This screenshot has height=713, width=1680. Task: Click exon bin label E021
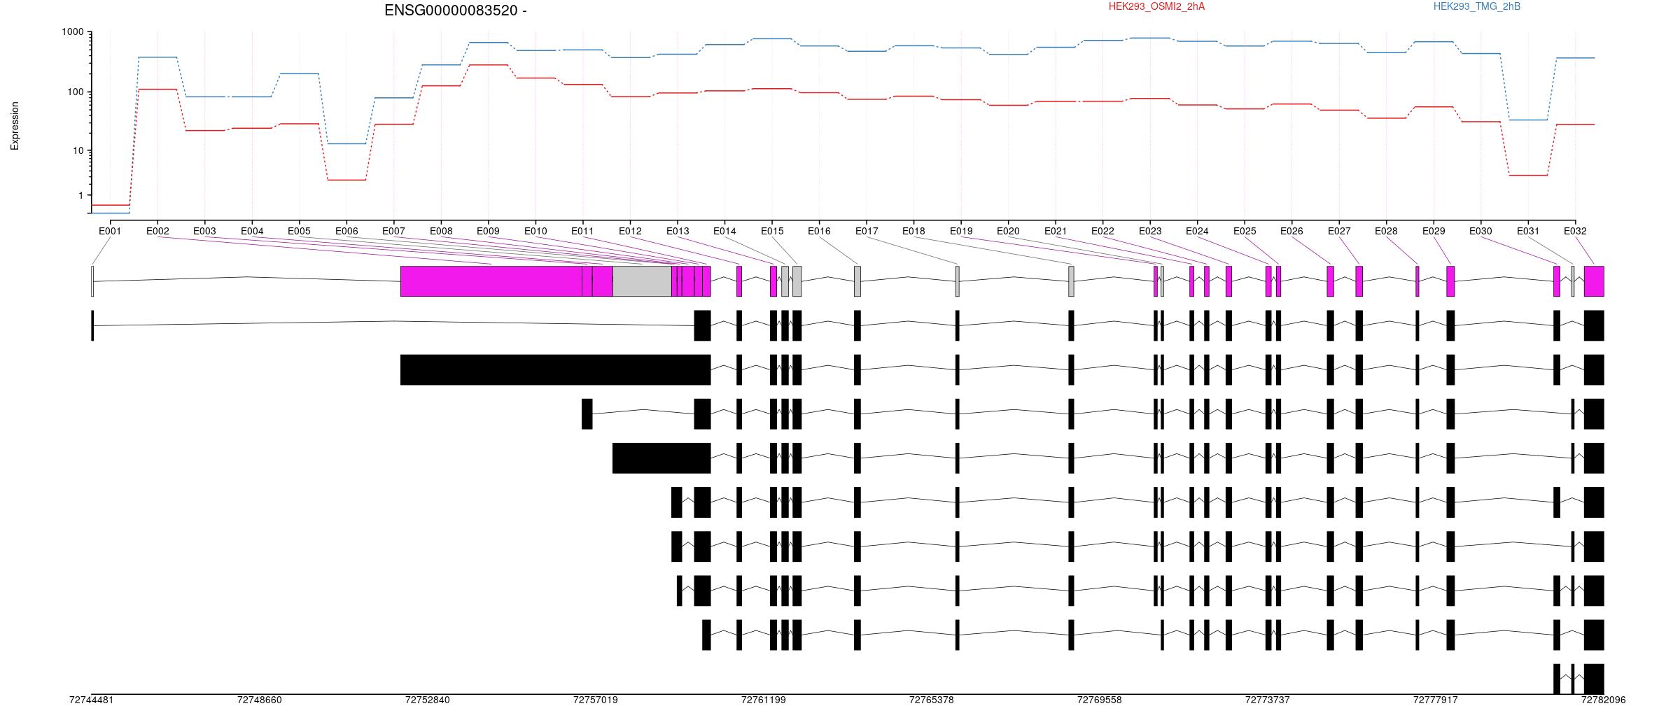[x=1056, y=231]
